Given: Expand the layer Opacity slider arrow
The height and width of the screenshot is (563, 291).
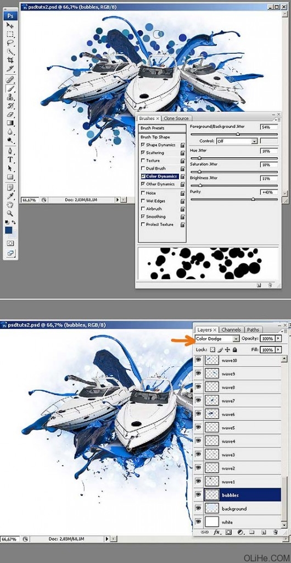Looking at the screenshot, I should click(x=279, y=339).
